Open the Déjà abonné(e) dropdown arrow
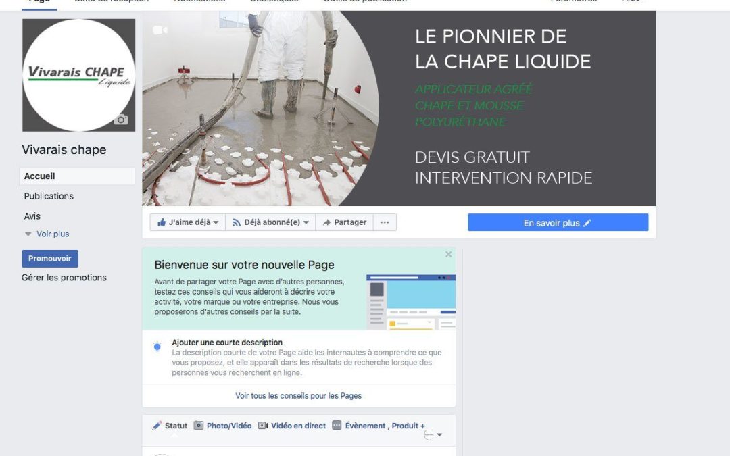730x456 pixels. 306,222
